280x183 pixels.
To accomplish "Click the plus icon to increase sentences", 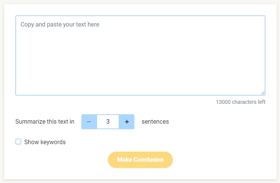I will [x=127, y=122].
